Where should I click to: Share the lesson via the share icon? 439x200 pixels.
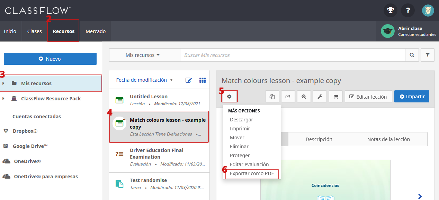(x=288, y=97)
